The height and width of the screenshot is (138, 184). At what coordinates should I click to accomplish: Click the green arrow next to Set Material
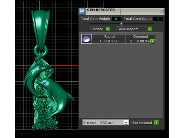tap(156, 123)
